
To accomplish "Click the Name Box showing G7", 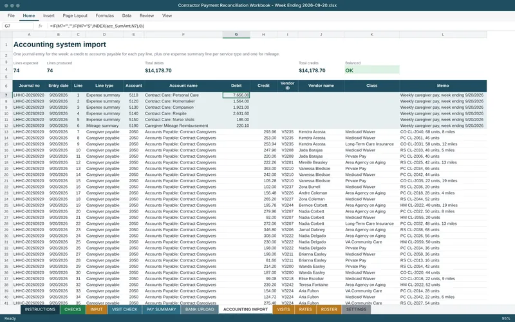I will [x=18, y=26].
